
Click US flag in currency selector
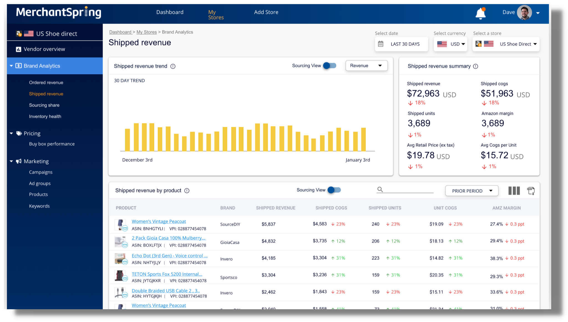(x=442, y=44)
